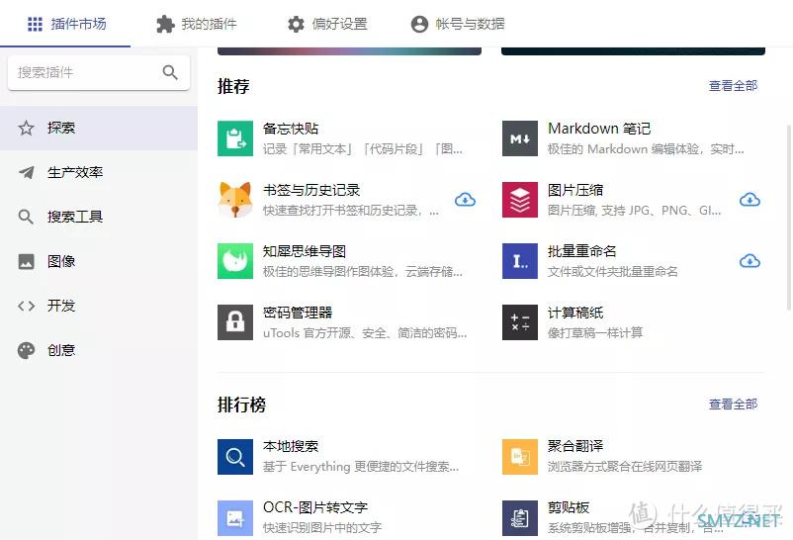Open the 插件市场 tab
Viewport: 793px width, 540px height.
coord(66,24)
